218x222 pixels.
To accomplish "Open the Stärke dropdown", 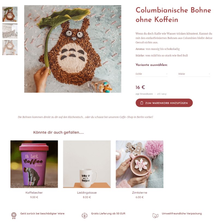I will [x=194, y=74].
